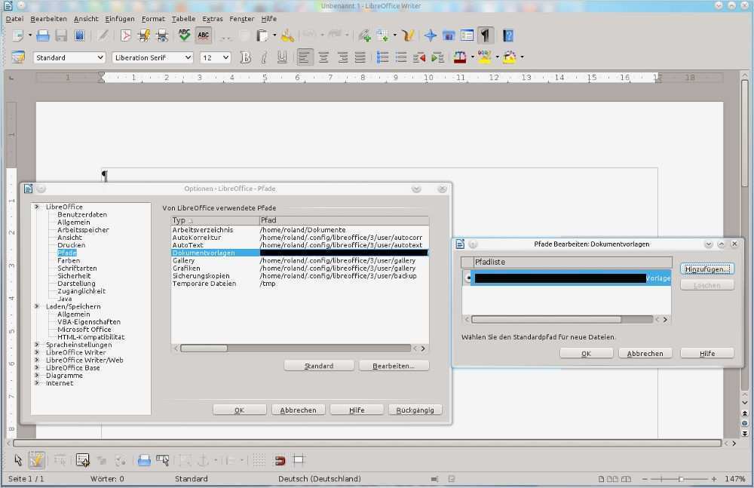This screenshot has height=488, width=754.
Task: Expand the LibreOffice Writer tree node
Action: 36,352
